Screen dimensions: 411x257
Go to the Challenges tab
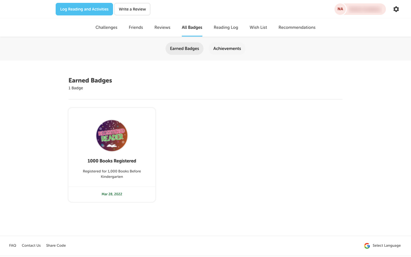pyautogui.click(x=106, y=27)
